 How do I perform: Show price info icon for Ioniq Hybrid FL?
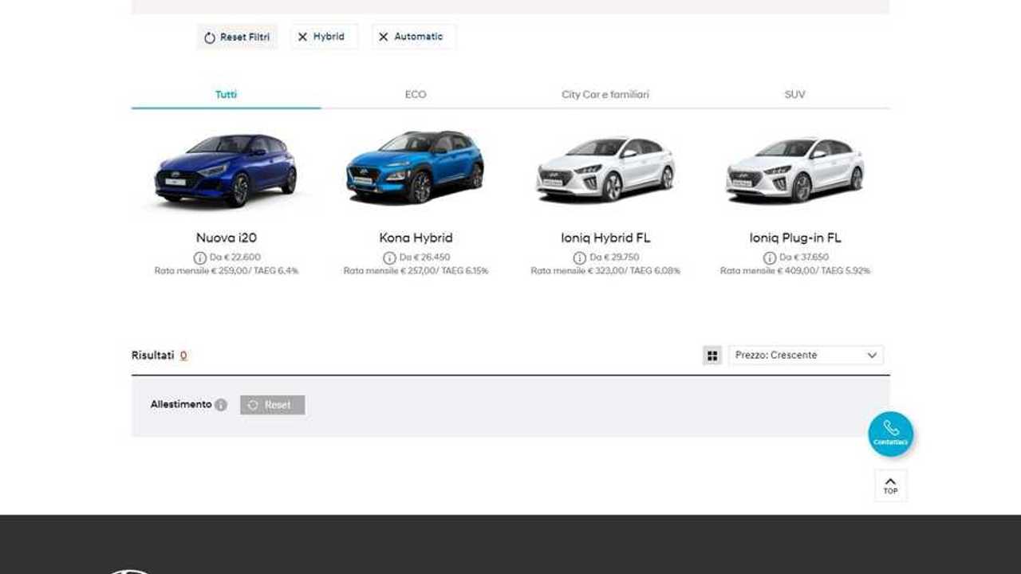tap(579, 258)
